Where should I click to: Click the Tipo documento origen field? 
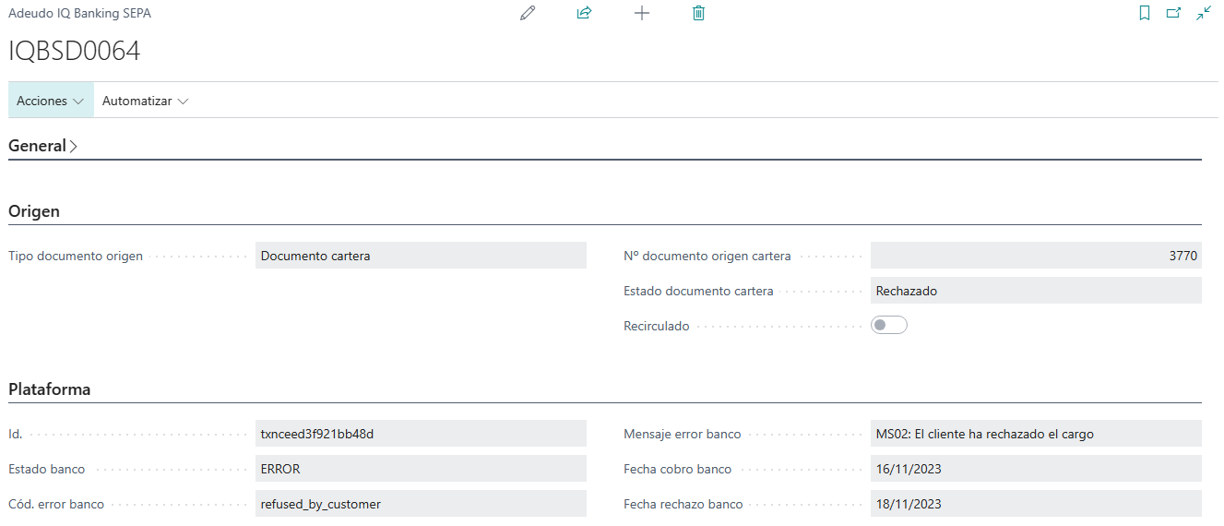tap(421, 256)
